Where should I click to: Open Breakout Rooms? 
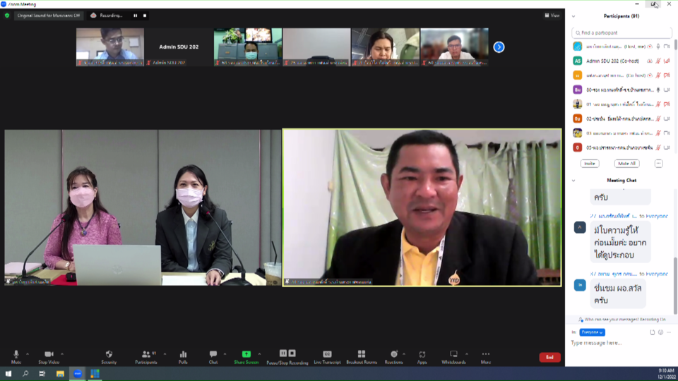(x=362, y=357)
